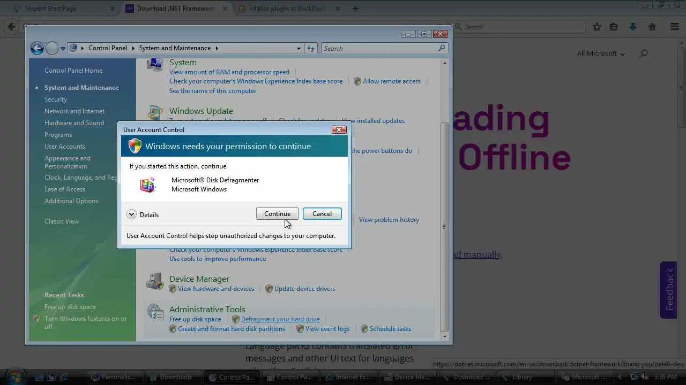Refresh the Control Panel address bar
The height and width of the screenshot is (385, 686).
tap(311, 48)
